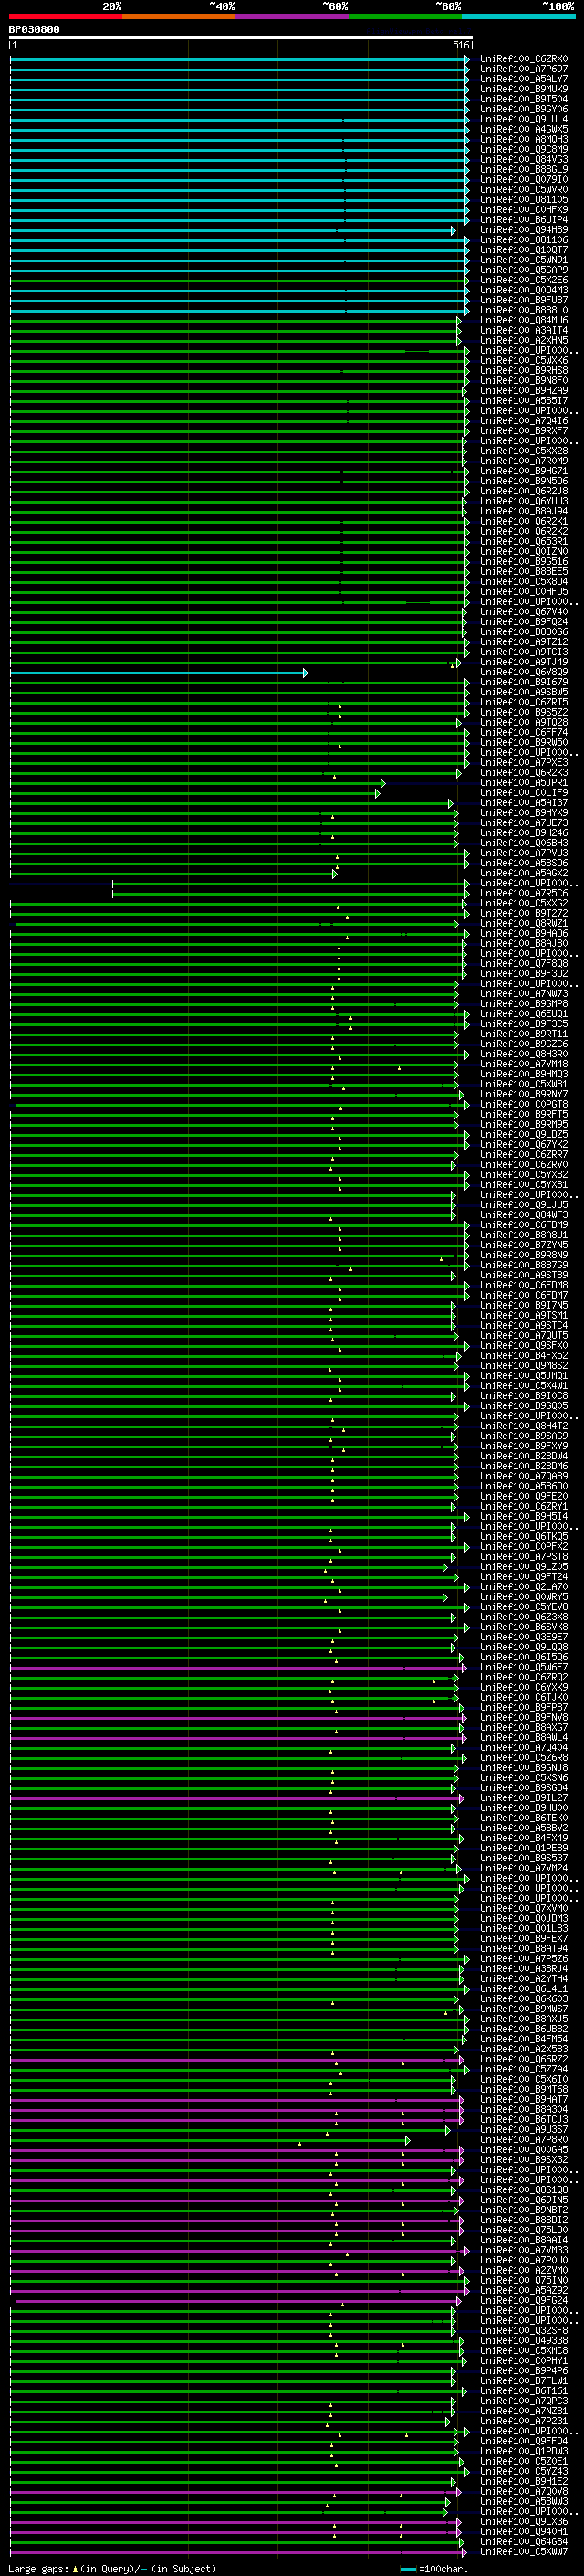
Task: Select the orange ~40% identity color band
Action: tap(179, 16)
